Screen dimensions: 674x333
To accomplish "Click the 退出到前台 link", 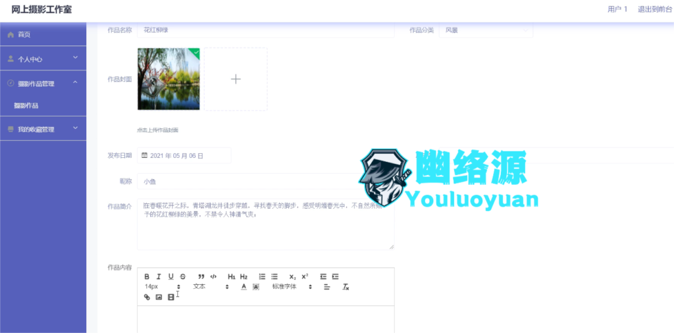I will (x=655, y=9).
